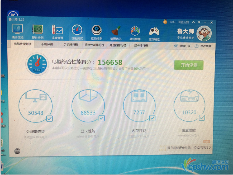Close the 鲁大师 window
This screenshot has width=233, height=175.
[x=211, y=23]
